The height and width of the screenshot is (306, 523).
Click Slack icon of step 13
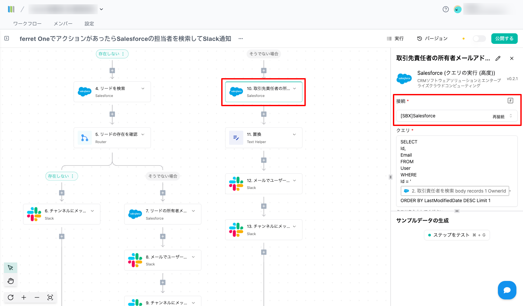pyautogui.click(x=236, y=230)
